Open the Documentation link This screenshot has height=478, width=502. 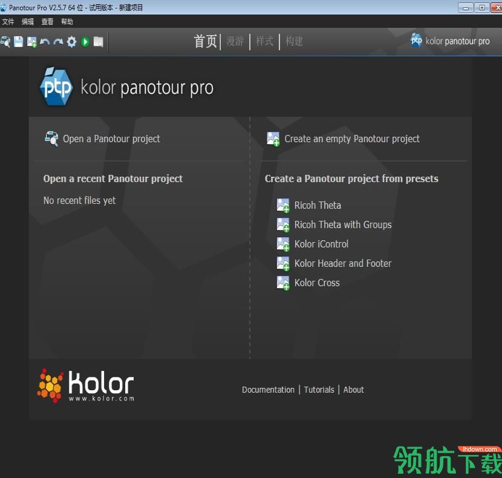[x=268, y=390]
